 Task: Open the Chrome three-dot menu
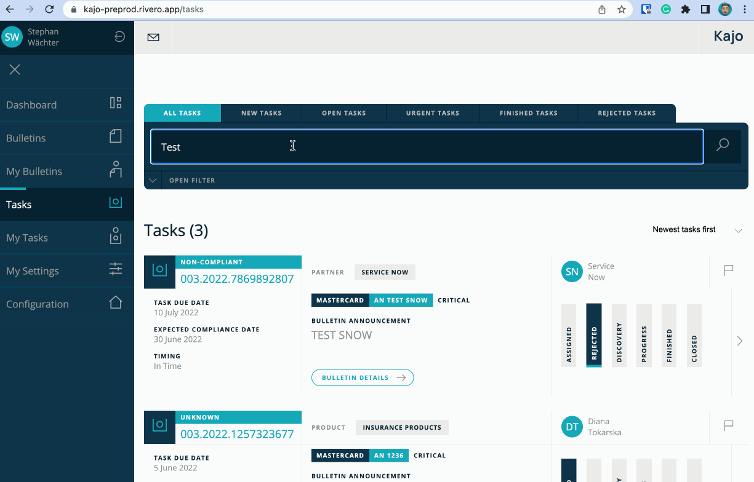[x=744, y=9]
